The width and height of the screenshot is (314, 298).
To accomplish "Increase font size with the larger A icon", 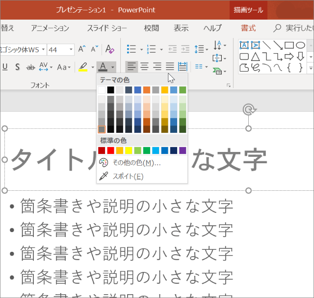I will tap(82, 49).
